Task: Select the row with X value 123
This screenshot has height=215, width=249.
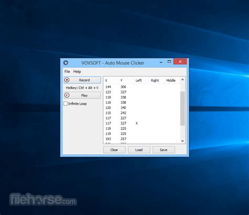Action: [x=142, y=92]
